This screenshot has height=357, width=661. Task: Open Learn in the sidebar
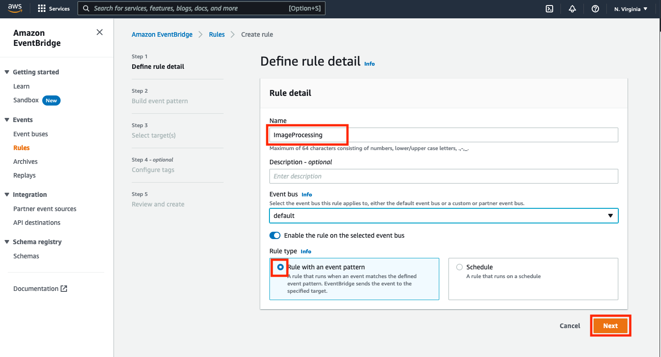click(21, 86)
